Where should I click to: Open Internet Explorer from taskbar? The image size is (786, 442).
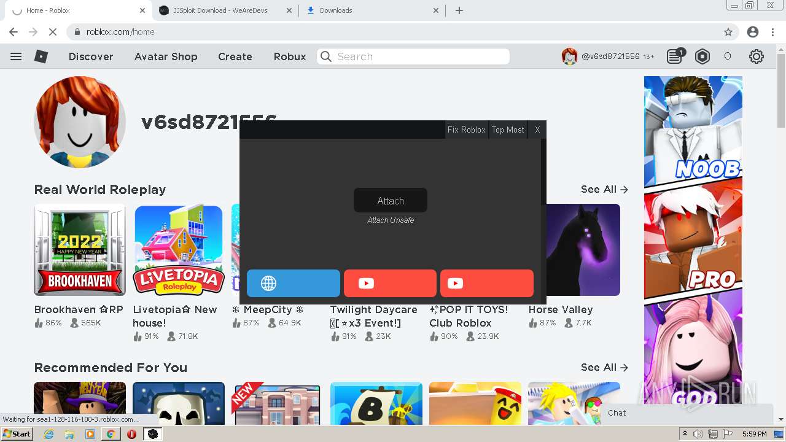(49, 434)
